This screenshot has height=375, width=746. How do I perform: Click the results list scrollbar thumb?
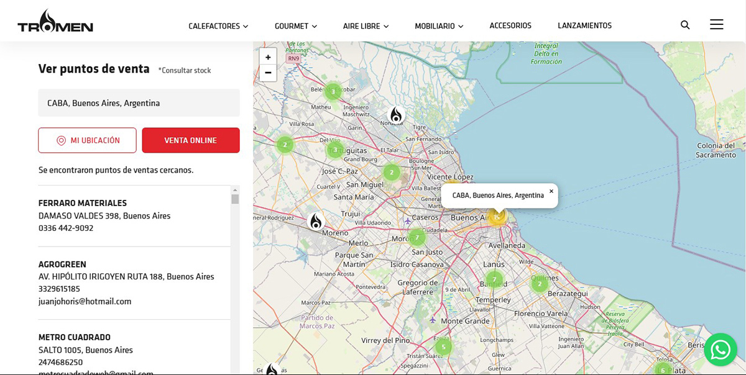(x=235, y=199)
